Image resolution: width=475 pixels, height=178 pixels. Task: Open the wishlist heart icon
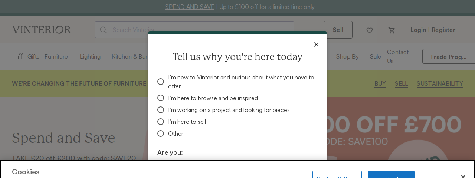pos(370,30)
